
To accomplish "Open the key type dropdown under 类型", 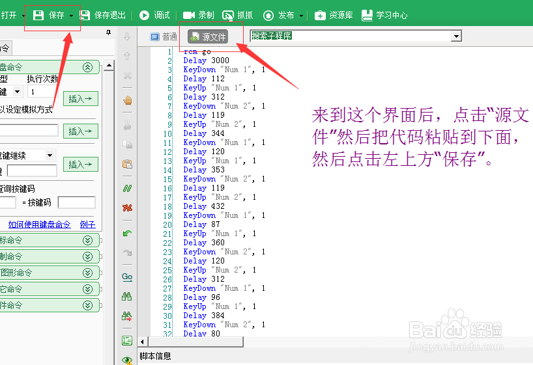I will 17,92.
